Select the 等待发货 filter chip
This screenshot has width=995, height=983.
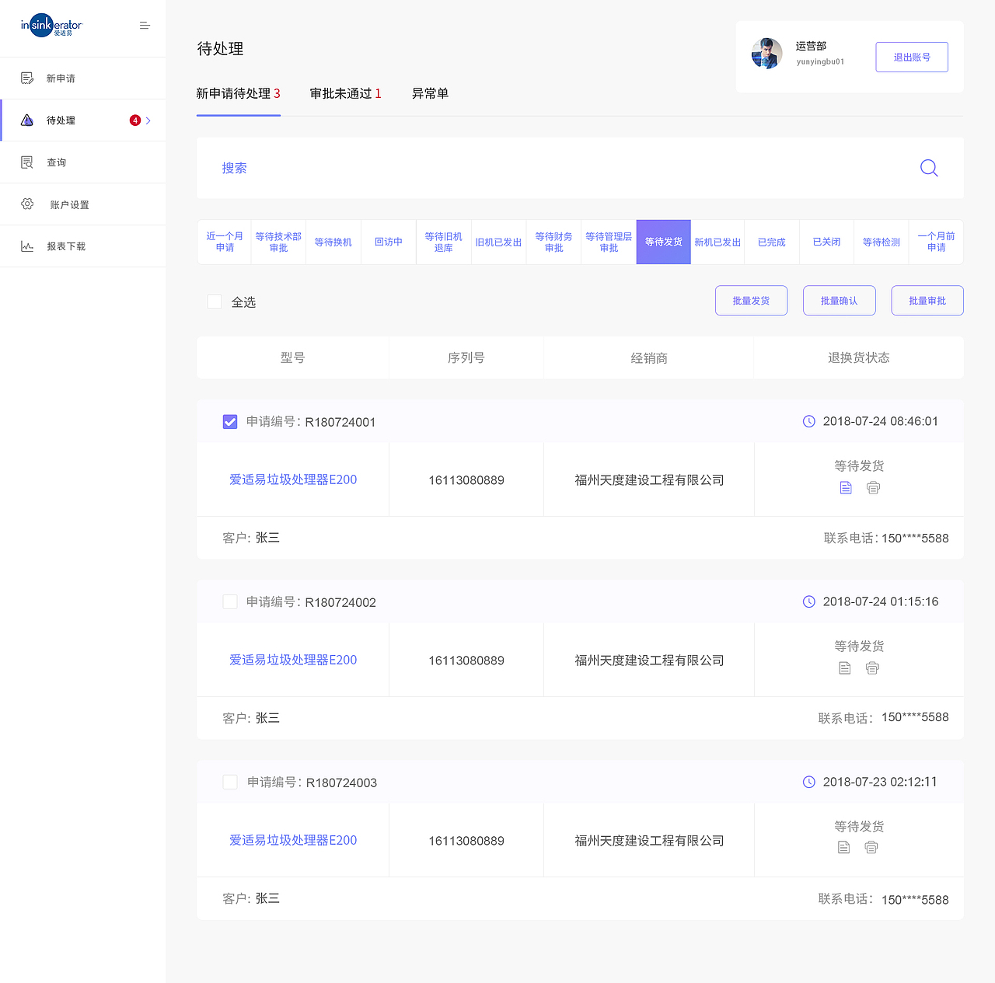pos(663,242)
